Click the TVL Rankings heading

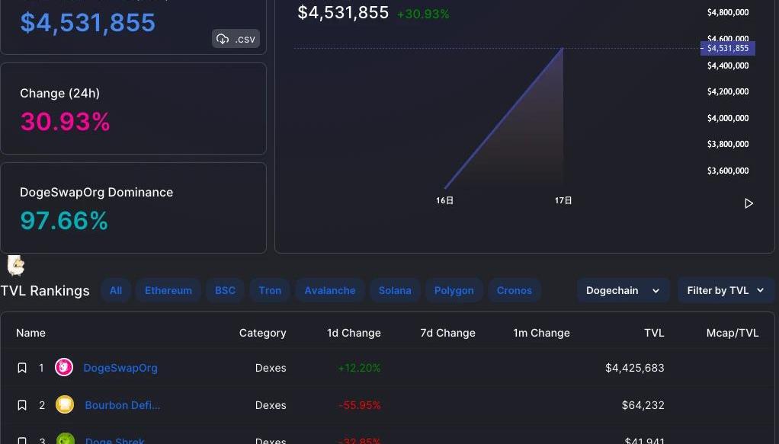[x=45, y=290]
